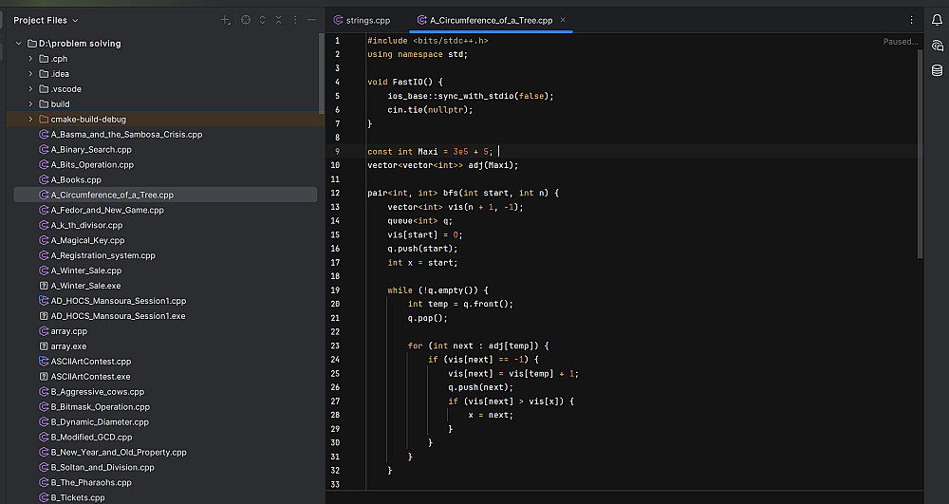Image resolution: width=949 pixels, height=504 pixels.
Task: Collapse the D:\problem solving root folder
Action: (18, 44)
